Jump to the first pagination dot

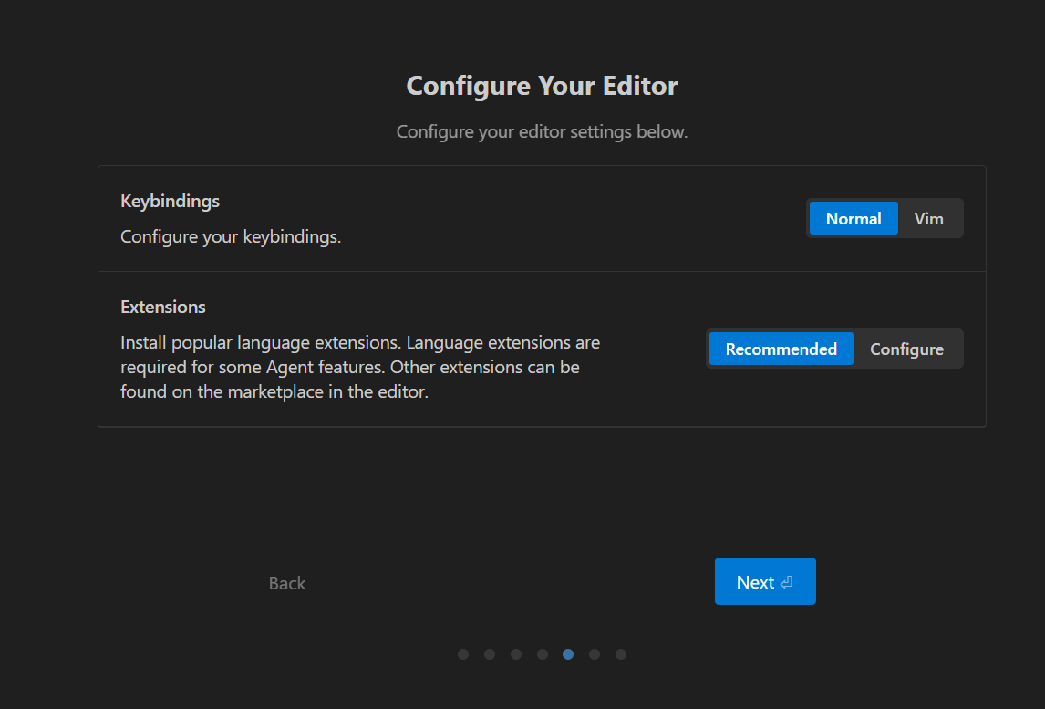pyautogui.click(x=463, y=654)
